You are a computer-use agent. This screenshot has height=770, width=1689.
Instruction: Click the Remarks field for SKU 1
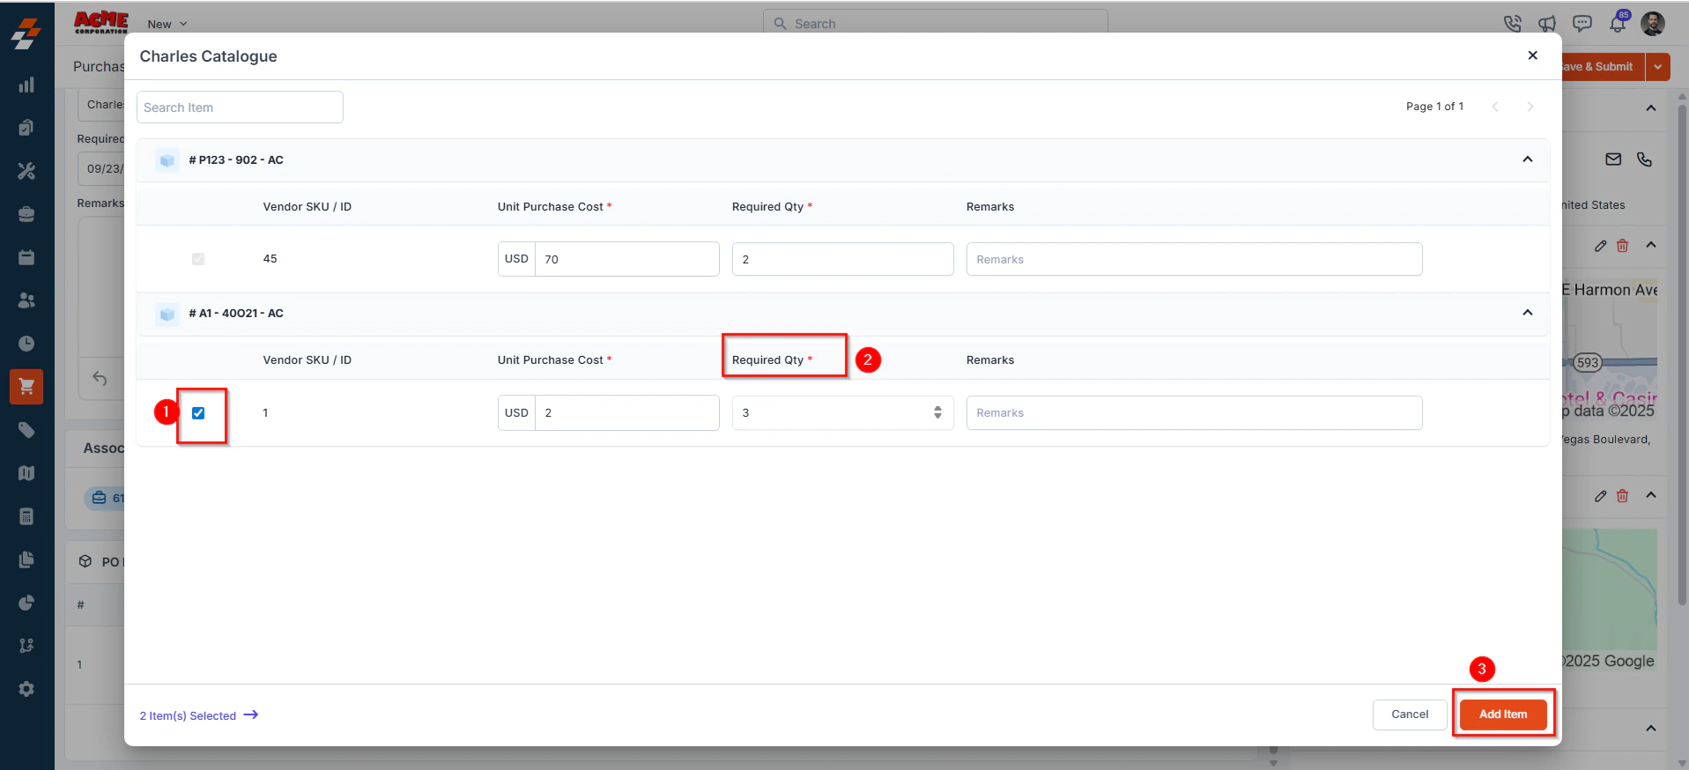1195,412
